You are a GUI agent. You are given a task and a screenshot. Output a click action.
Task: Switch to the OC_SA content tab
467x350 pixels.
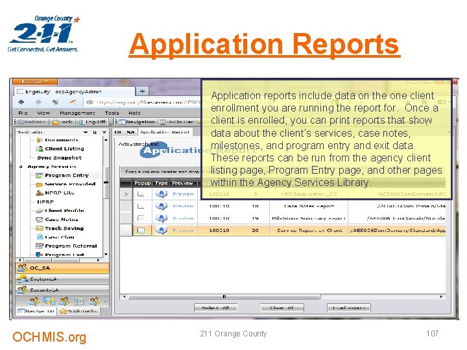[x=125, y=132]
